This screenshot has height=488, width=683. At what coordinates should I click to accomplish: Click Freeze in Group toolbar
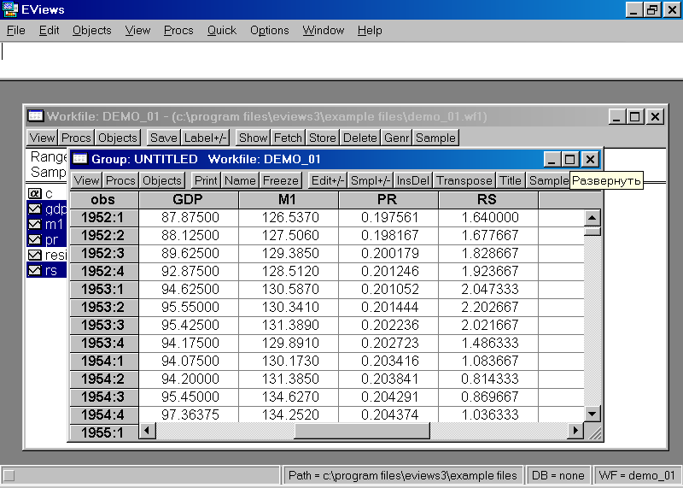281,180
